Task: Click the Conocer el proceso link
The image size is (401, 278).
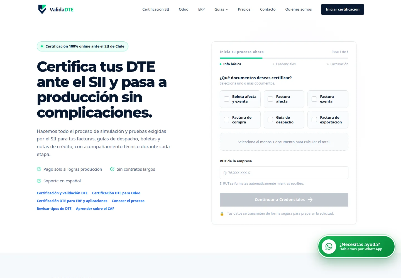Action: tap(128, 201)
